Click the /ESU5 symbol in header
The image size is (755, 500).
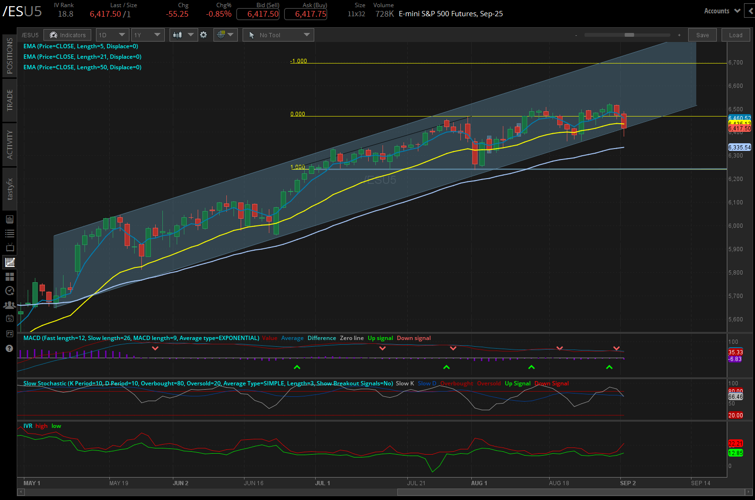point(22,11)
